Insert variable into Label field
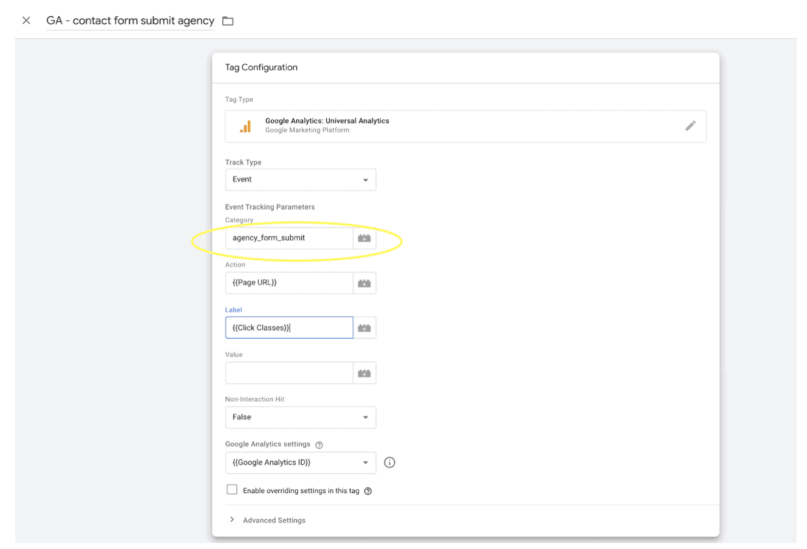 tap(364, 328)
